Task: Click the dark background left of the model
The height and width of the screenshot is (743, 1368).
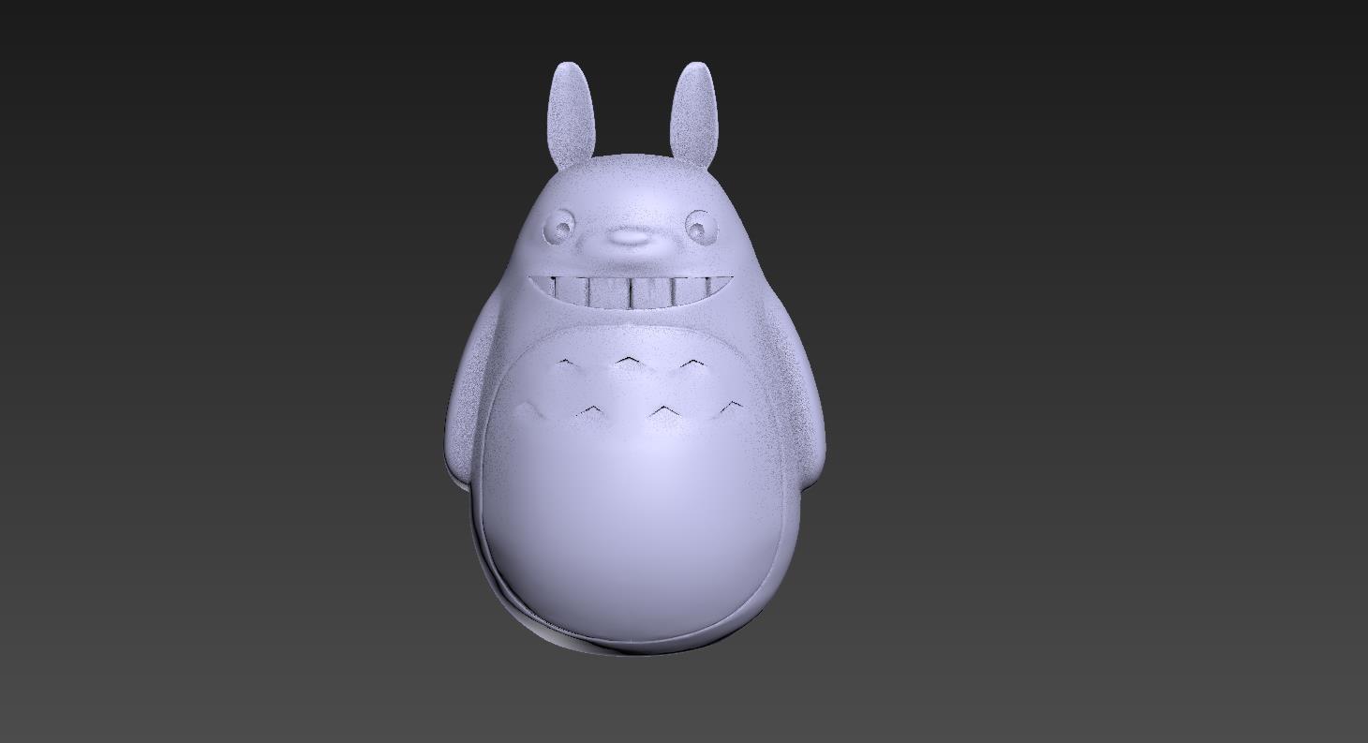Action: tap(234, 375)
